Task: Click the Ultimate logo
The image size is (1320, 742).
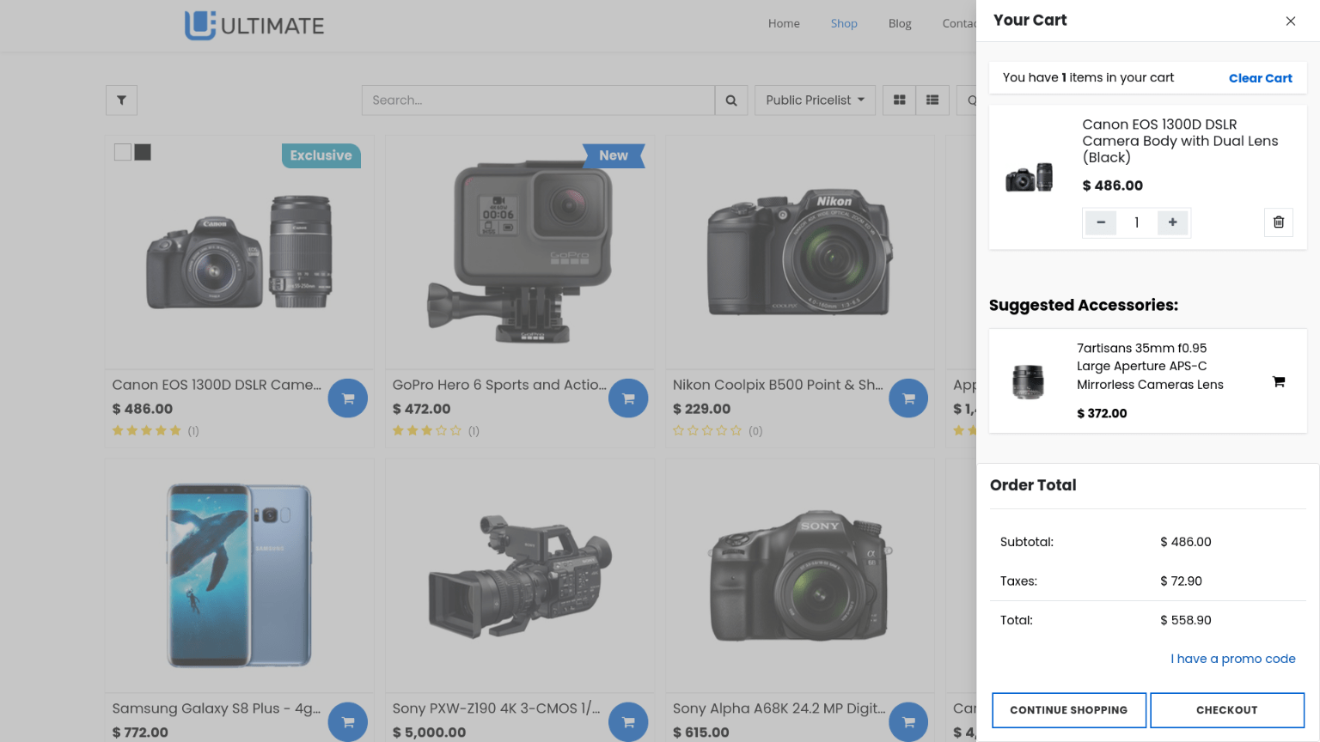Action: [254, 25]
